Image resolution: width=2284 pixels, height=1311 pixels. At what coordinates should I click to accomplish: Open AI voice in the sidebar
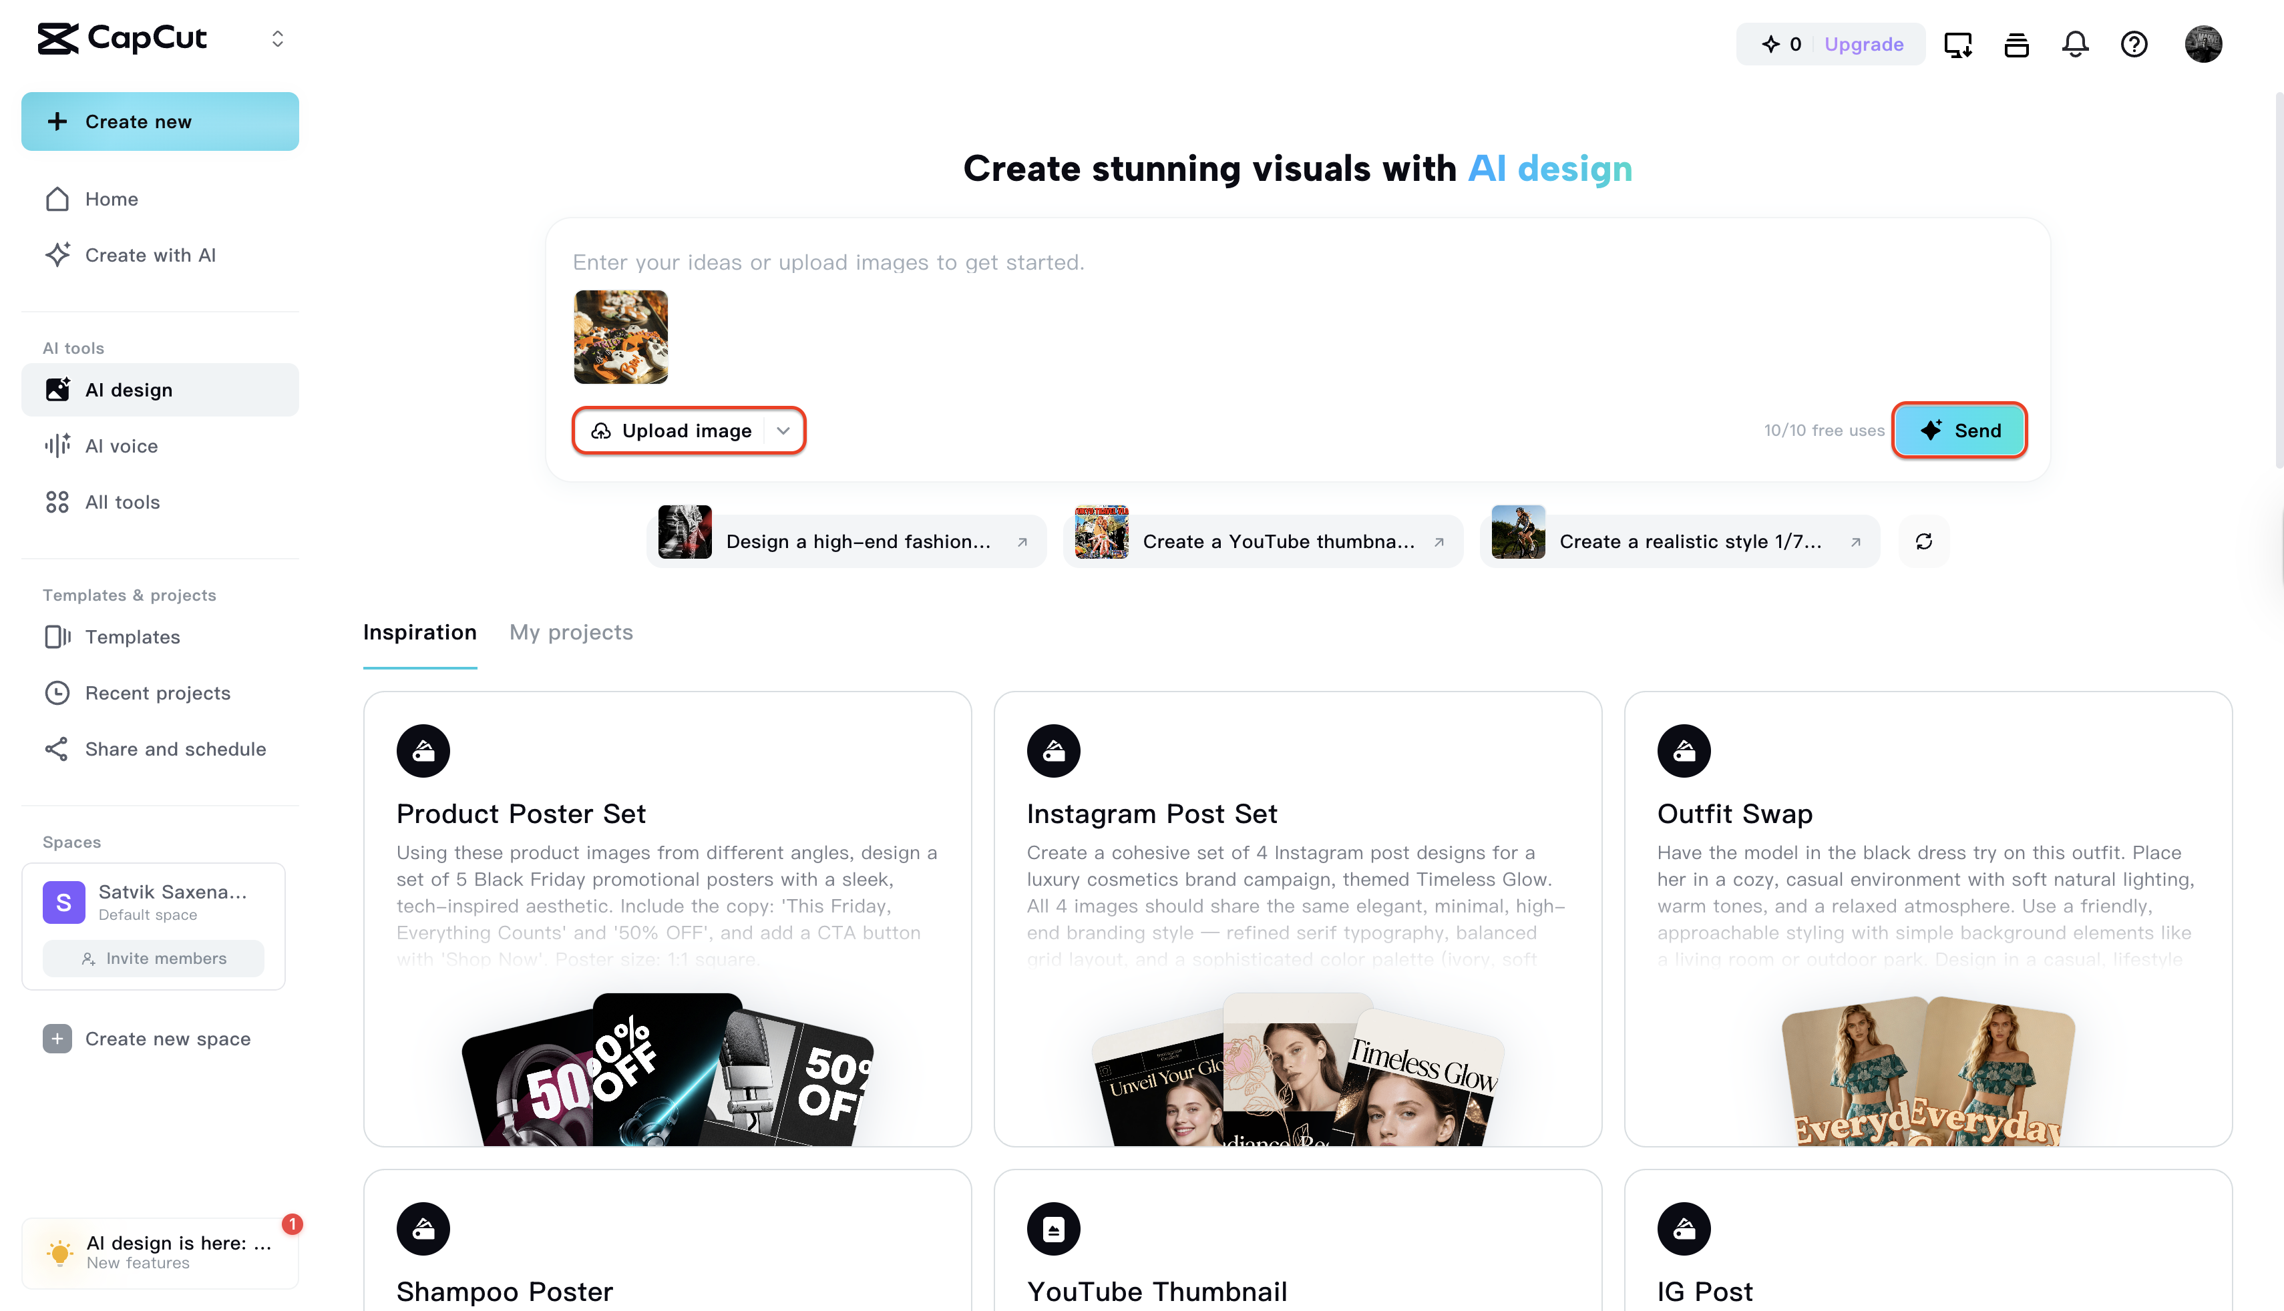tap(122, 446)
